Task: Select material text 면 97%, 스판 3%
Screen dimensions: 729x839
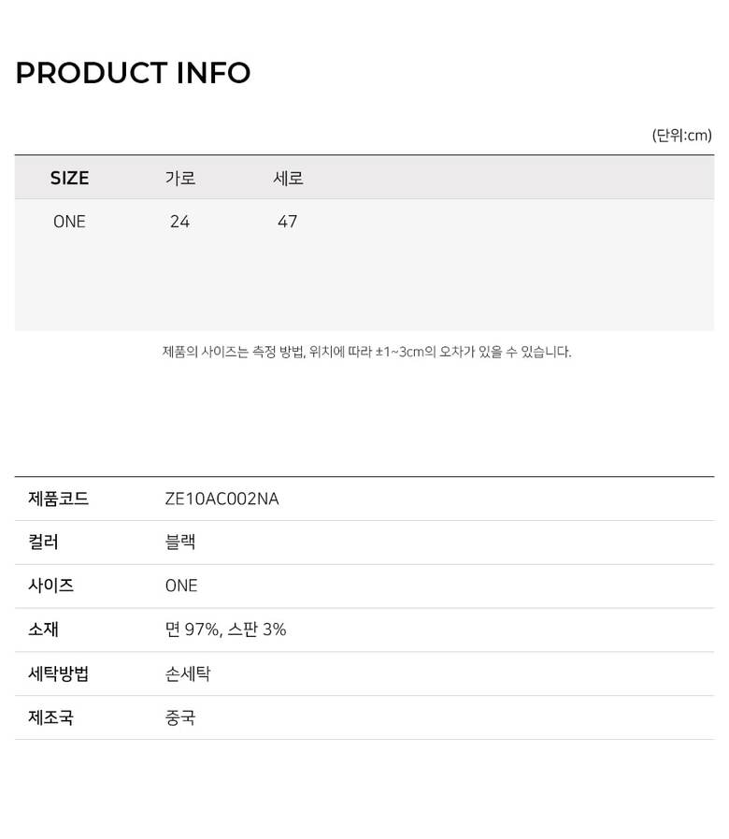Action: pos(225,629)
